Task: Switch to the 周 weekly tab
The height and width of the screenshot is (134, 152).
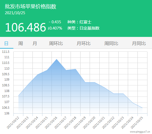Action: point(20,43)
